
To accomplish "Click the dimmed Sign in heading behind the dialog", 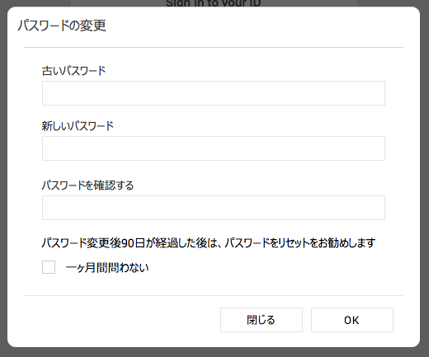I will [214, 3].
